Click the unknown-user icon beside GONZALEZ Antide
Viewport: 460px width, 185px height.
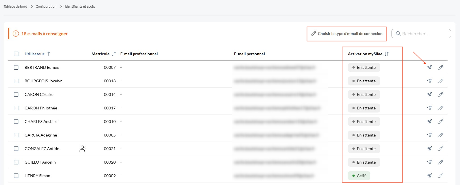click(x=83, y=149)
